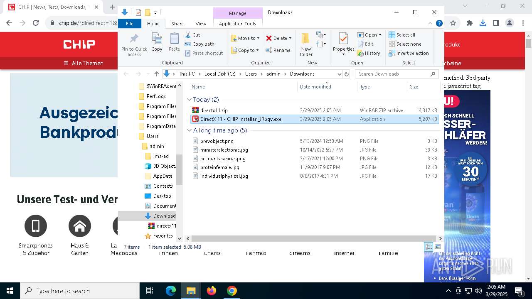The image size is (532, 299).
Task: Bookmark this page star in Chrome
Action: (x=453, y=23)
